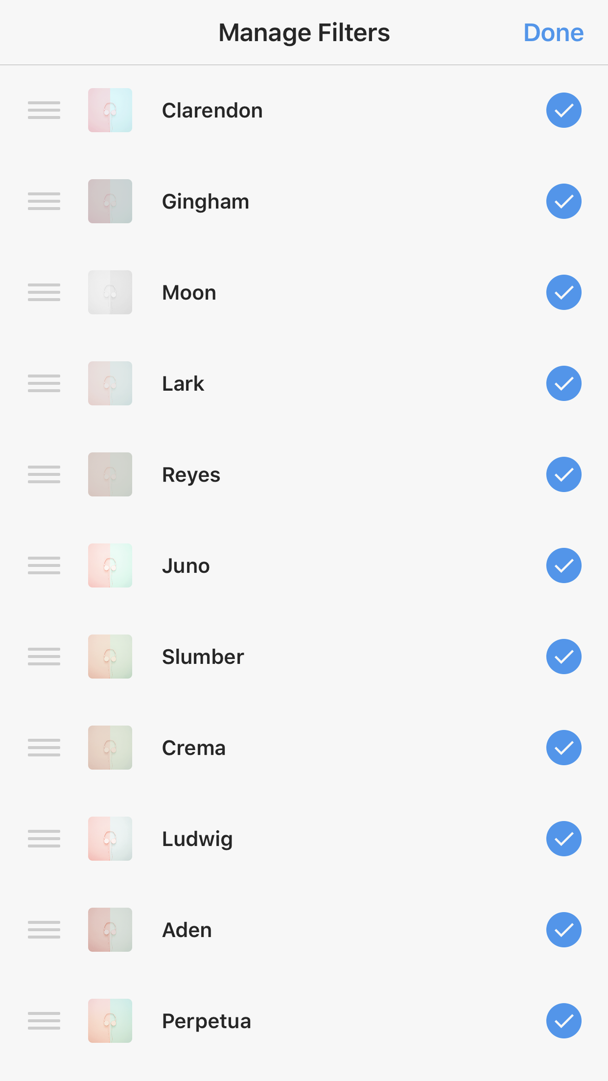Open the Clarendon filter preview thumbnail
The width and height of the screenshot is (608, 1081).
pyautogui.click(x=110, y=110)
